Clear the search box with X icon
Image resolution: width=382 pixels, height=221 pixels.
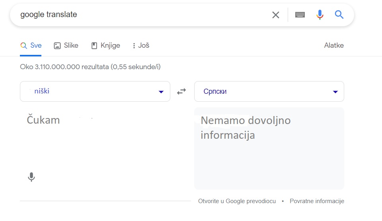[275, 15]
